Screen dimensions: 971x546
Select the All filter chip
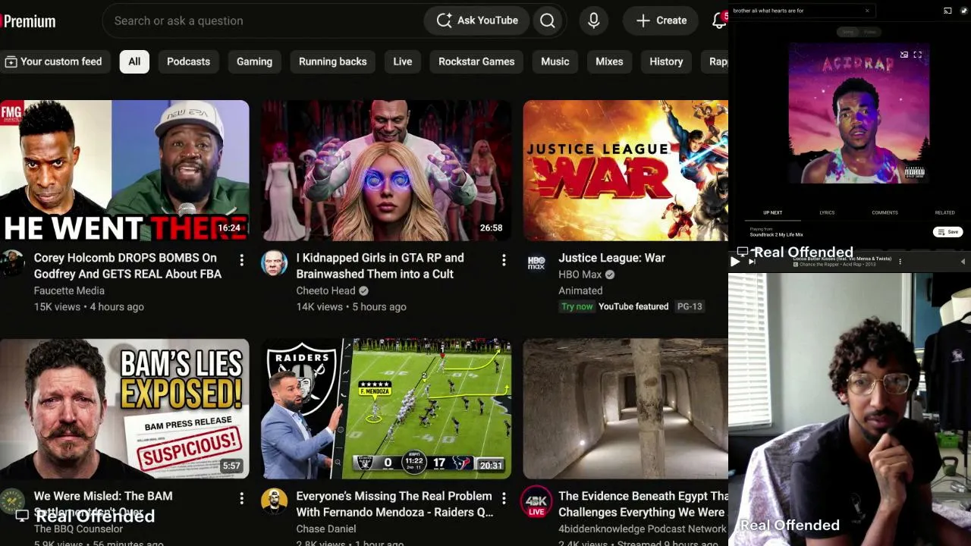click(x=134, y=61)
